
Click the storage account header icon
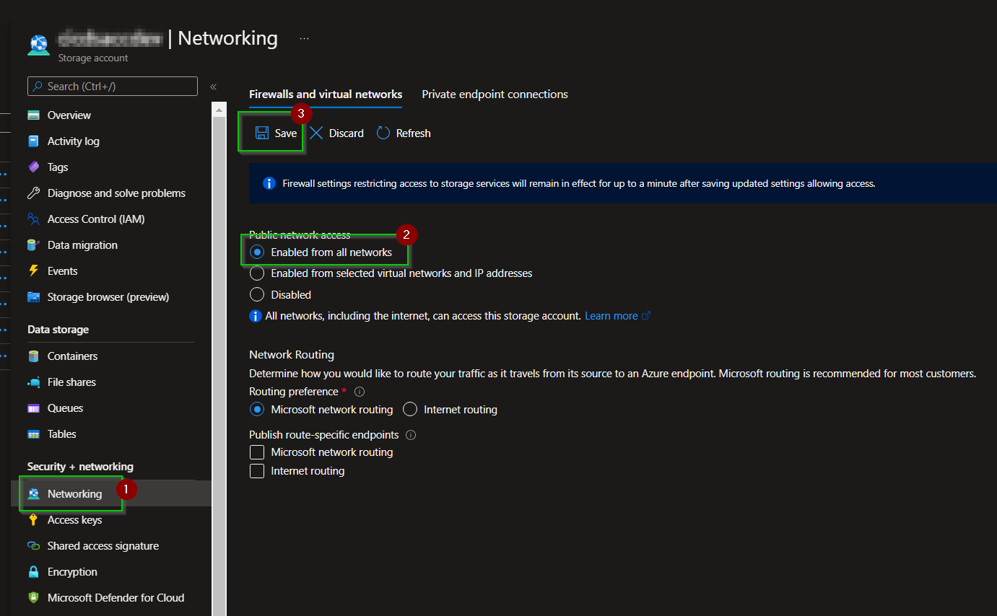[39, 45]
